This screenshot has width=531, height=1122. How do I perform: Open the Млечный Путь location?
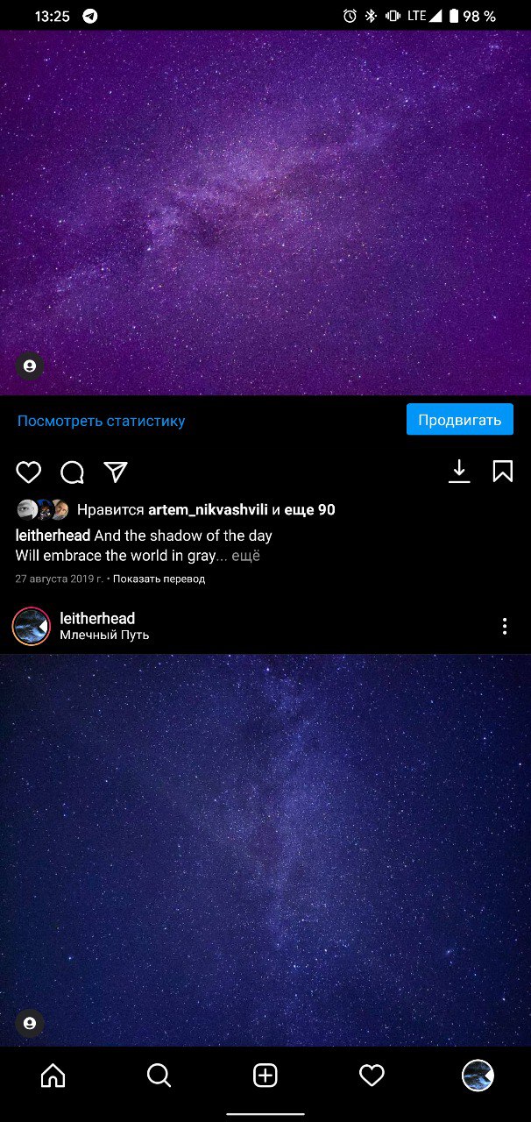[x=104, y=636]
